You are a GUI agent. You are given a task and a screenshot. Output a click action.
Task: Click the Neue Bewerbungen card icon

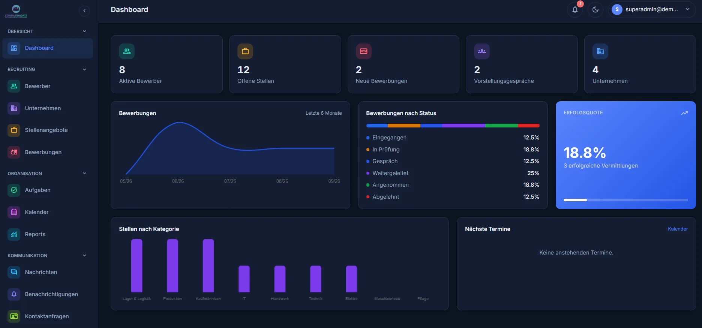pyautogui.click(x=364, y=51)
